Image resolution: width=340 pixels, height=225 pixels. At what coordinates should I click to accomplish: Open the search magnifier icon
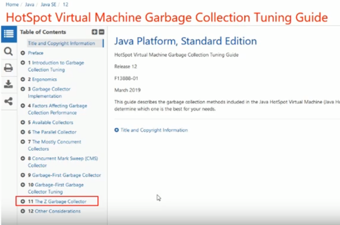tap(8, 52)
